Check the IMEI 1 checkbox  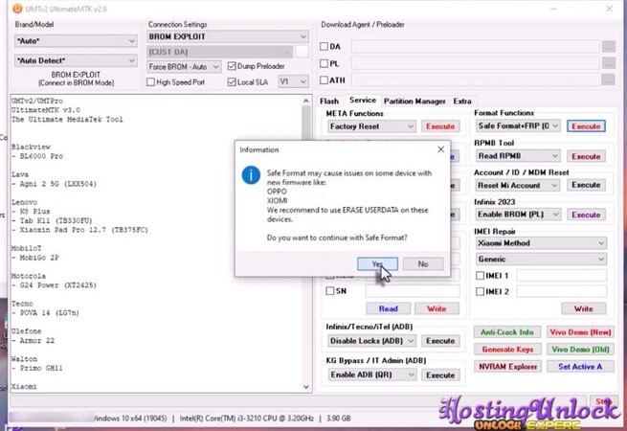click(x=480, y=276)
